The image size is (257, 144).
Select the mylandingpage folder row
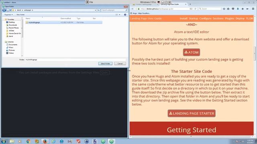(x=64, y=22)
